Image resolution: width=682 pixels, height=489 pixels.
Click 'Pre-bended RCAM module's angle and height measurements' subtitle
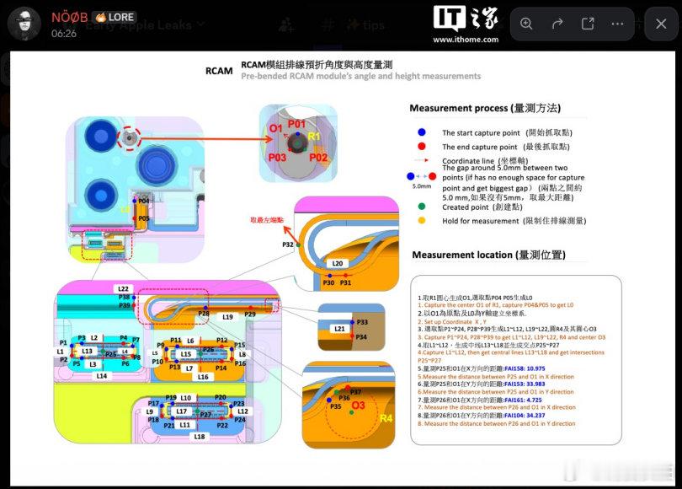pyautogui.click(x=361, y=76)
